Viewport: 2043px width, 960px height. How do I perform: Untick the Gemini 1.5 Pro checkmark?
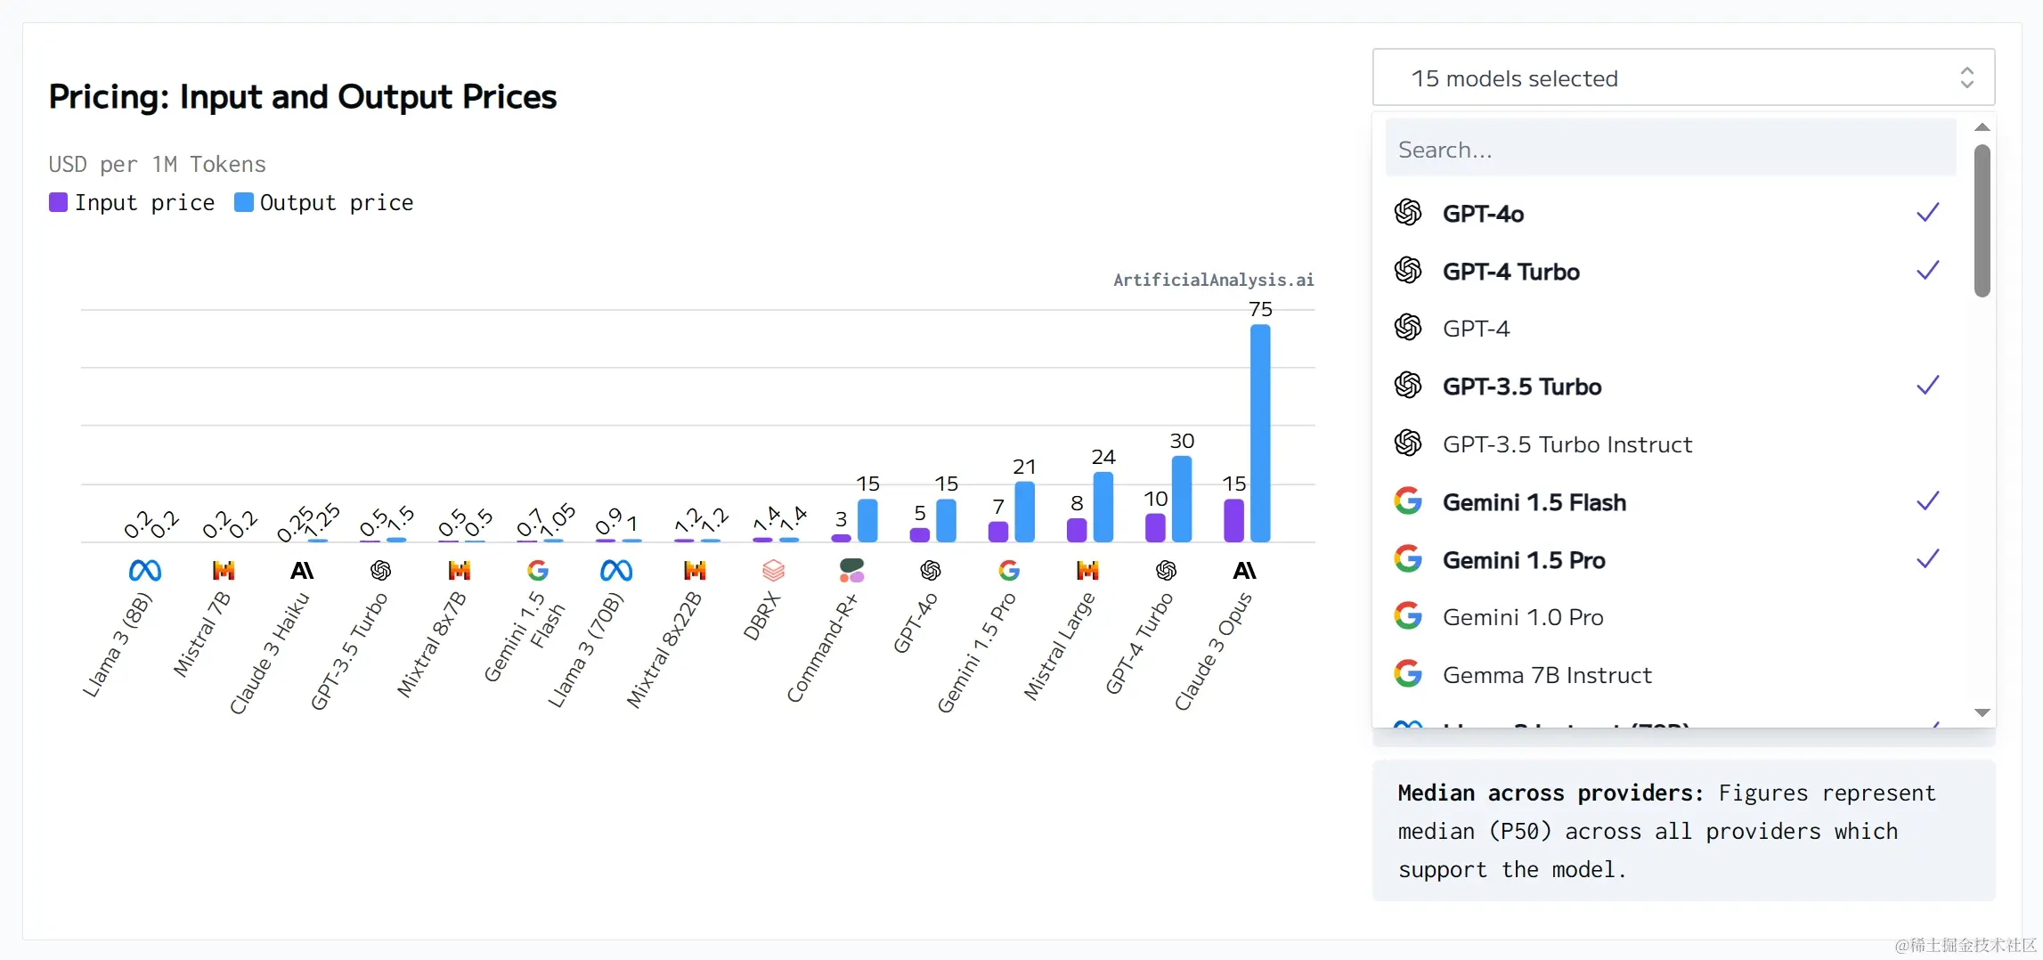(1928, 558)
